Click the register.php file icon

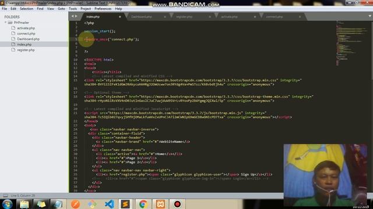13,50
